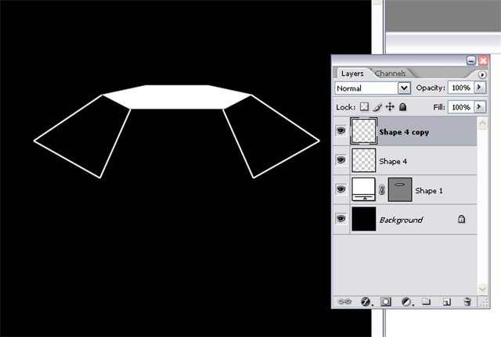Screen dimensions: 501x337
Task: Toggle lock image pixels brush icon
Action: [377, 106]
